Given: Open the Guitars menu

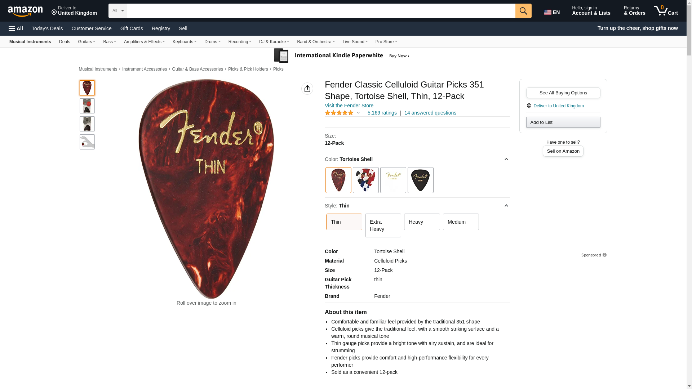Looking at the screenshot, I should (86, 42).
